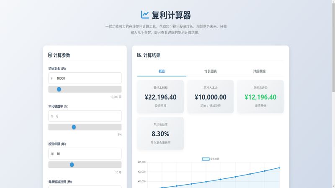
Task: Open the 详细数据 tab
Action: pos(259,71)
